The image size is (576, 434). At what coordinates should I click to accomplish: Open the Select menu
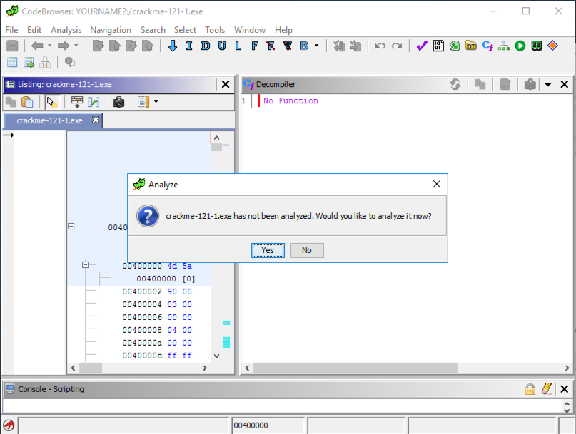185,30
